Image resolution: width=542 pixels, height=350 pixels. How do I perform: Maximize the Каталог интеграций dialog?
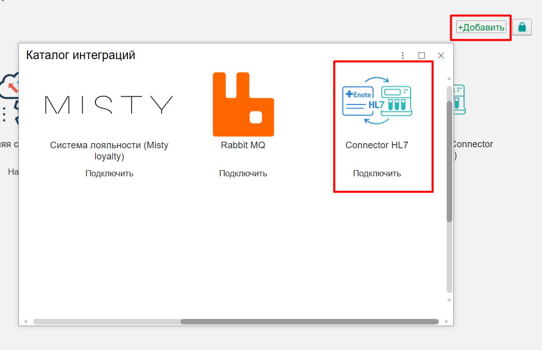422,56
